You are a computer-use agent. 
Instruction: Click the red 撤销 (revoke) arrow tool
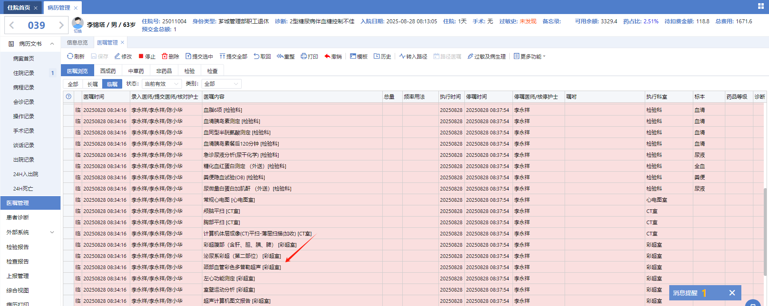point(333,57)
